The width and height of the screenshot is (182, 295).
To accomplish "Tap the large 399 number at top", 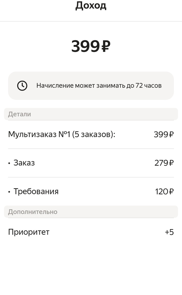I will 85,46.
